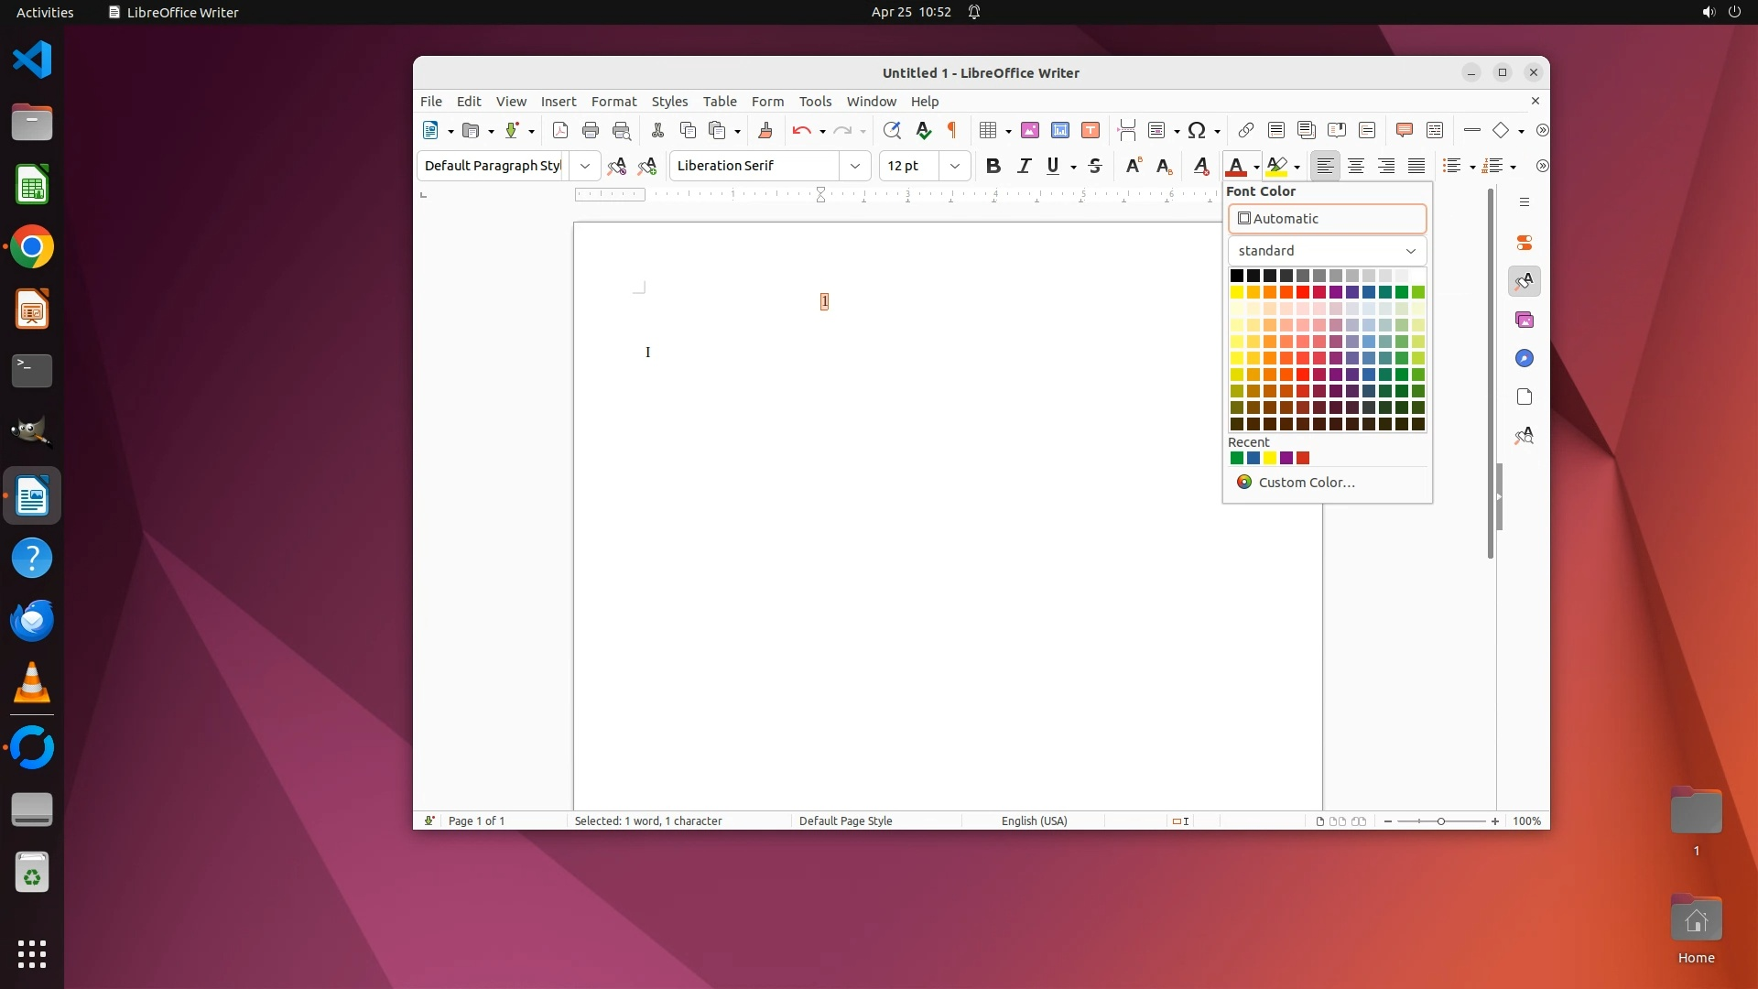The width and height of the screenshot is (1758, 989).
Task: Click the Clone Formatting paintbrush icon
Action: pyautogui.click(x=765, y=130)
